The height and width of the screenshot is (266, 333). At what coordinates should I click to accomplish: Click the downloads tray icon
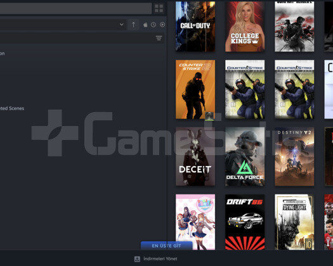click(x=137, y=259)
